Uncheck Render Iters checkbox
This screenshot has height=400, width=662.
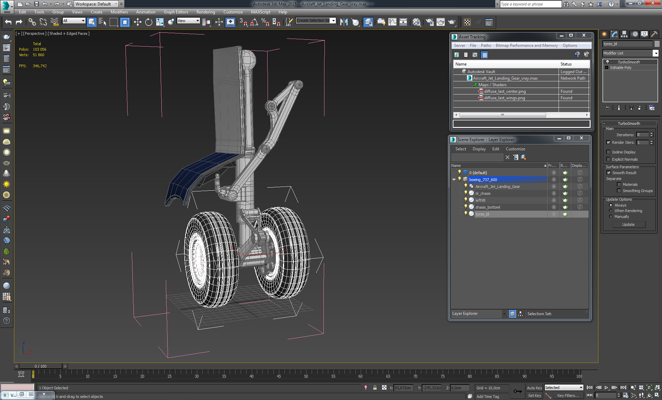pyautogui.click(x=608, y=142)
